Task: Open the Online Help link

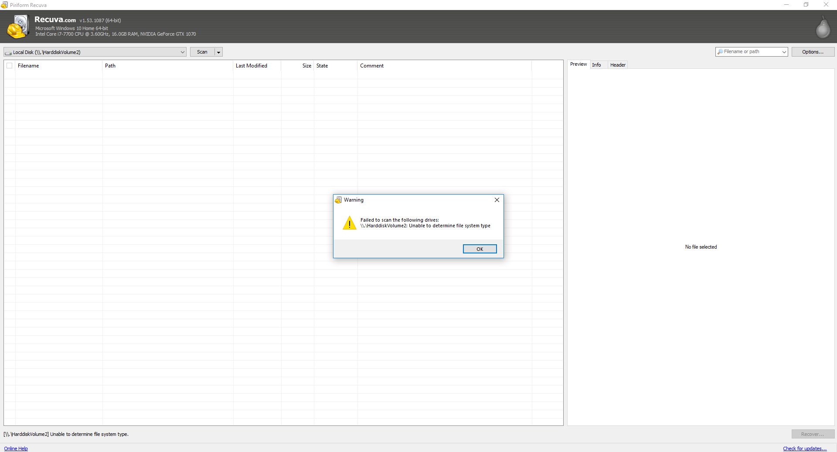Action: point(16,449)
